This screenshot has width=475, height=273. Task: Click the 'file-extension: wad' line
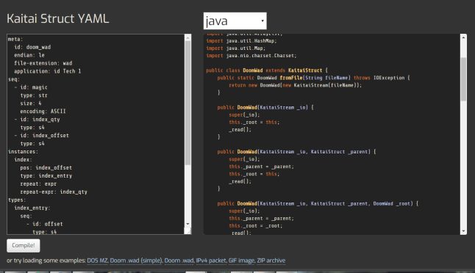43,63
